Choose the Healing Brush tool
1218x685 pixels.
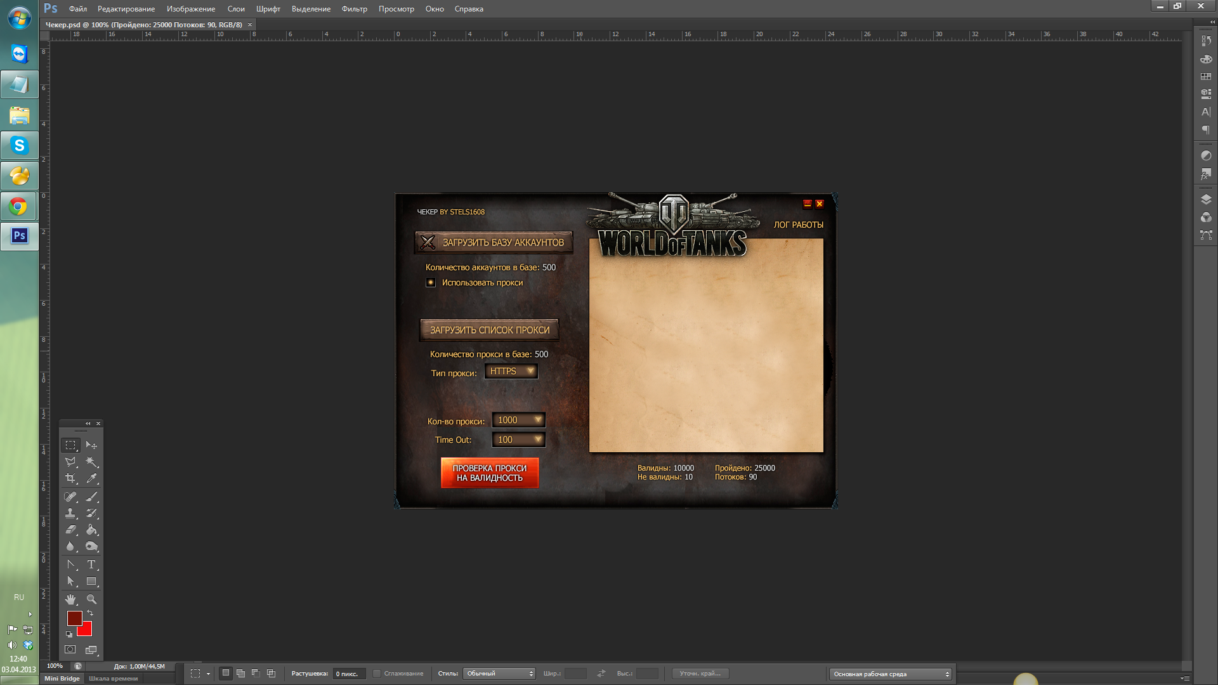(x=70, y=497)
